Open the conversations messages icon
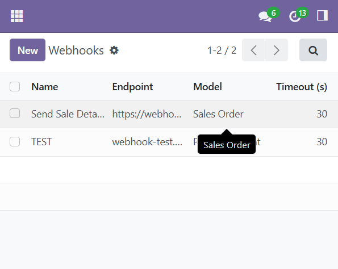Screen dimensions: 338x269 [x=266, y=16]
